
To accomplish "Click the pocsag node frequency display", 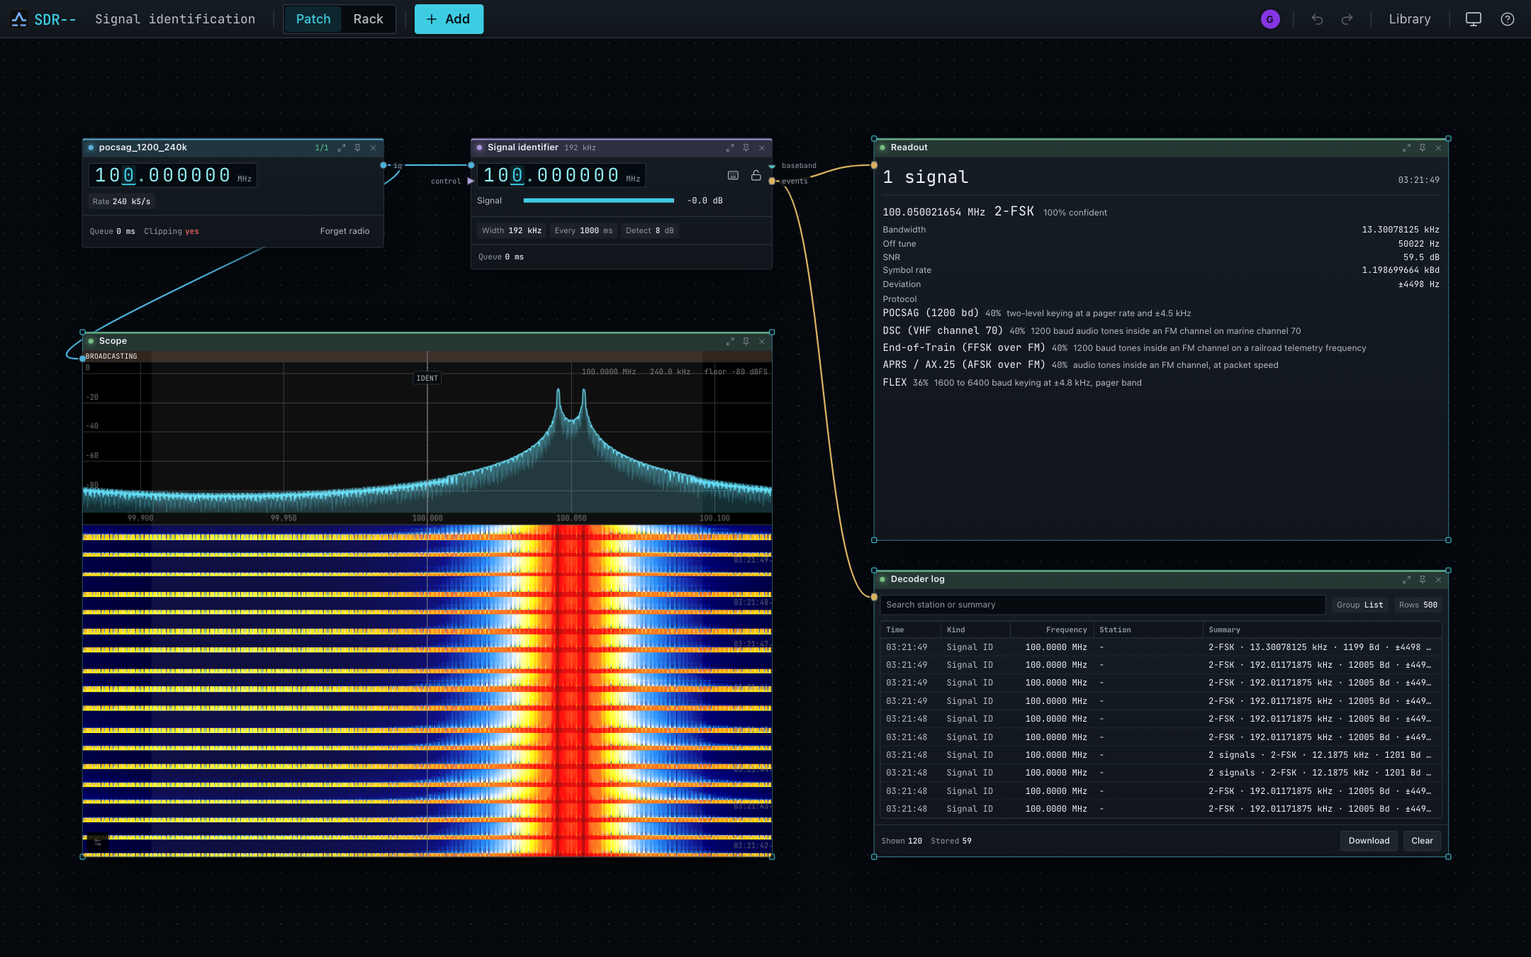I will 172,175.
